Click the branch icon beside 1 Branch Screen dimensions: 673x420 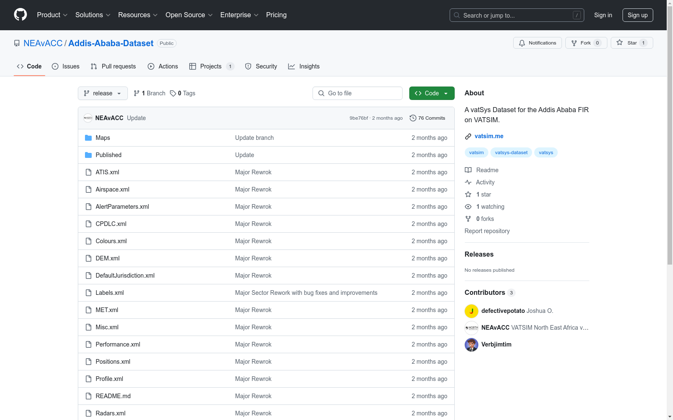coord(137,93)
